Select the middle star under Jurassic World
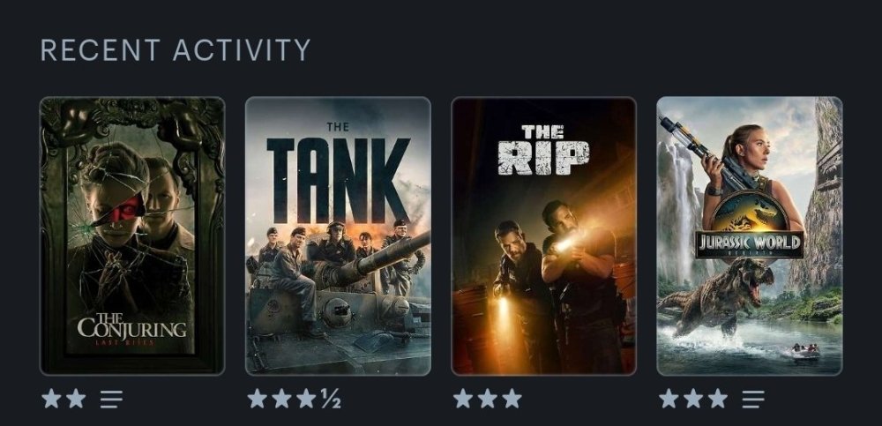Image resolution: width=882 pixels, height=426 pixels. click(x=693, y=399)
